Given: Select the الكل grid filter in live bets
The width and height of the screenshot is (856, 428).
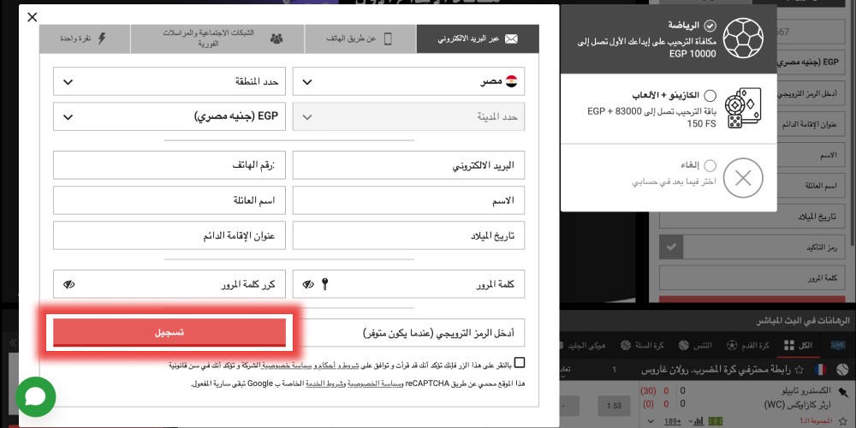Looking at the screenshot, I should (x=798, y=346).
